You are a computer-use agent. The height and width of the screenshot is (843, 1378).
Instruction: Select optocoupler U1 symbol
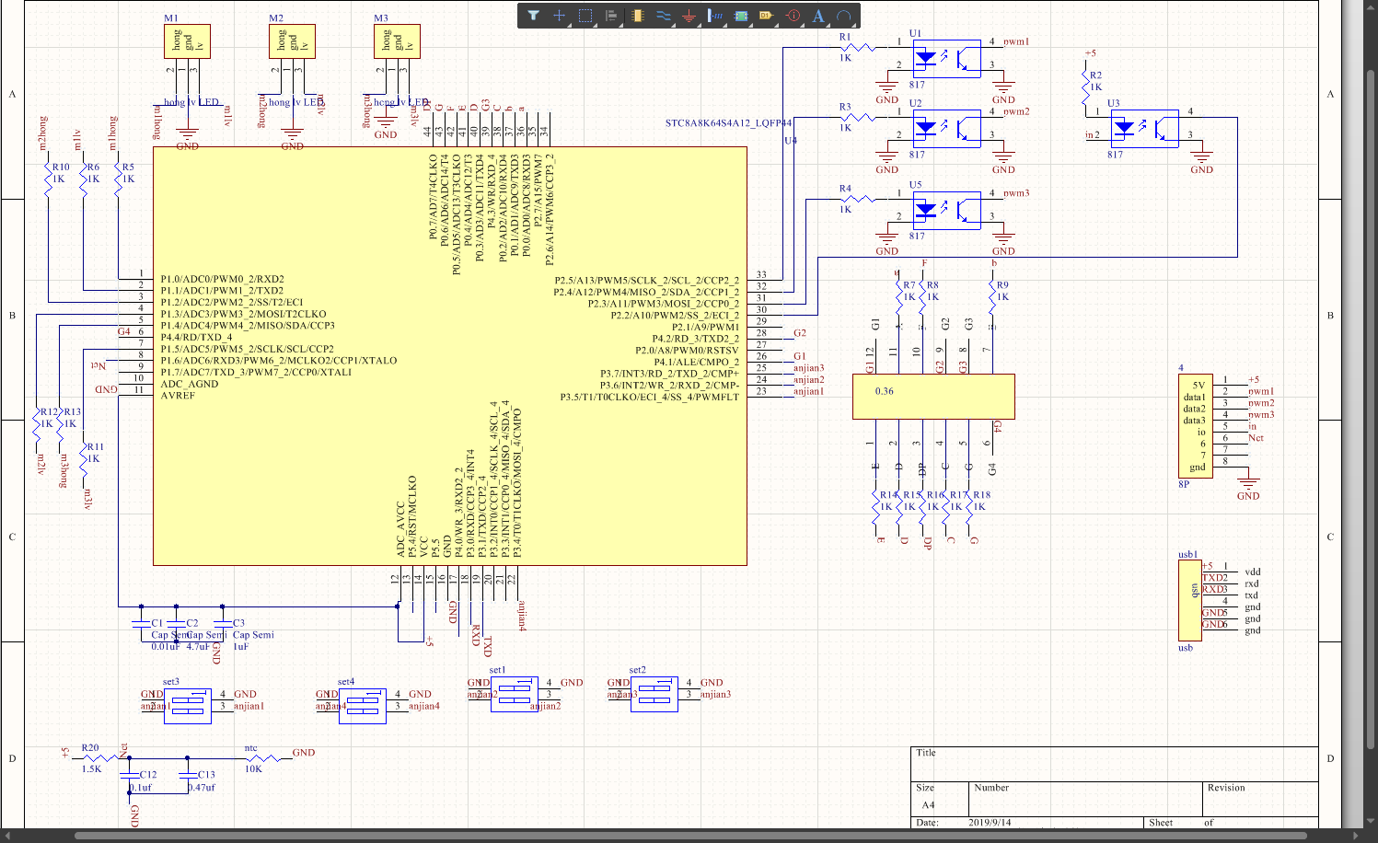(x=946, y=58)
